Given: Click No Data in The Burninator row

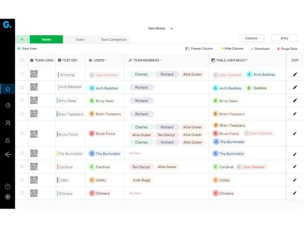Looking at the screenshot, I should [x=135, y=153].
